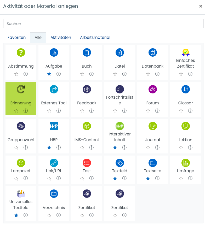Select the Abstimmung activity icon
This screenshot has height=226, width=205.
pos(21,52)
